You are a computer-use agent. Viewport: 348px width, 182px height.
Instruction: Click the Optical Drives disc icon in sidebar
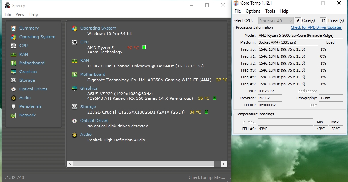(x=14, y=89)
